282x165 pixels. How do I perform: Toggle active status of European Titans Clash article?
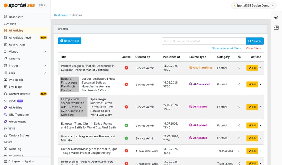click(x=127, y=126)
